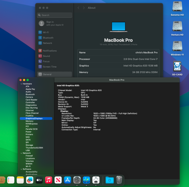Select Controller in Hardware list

coord(30,102)
